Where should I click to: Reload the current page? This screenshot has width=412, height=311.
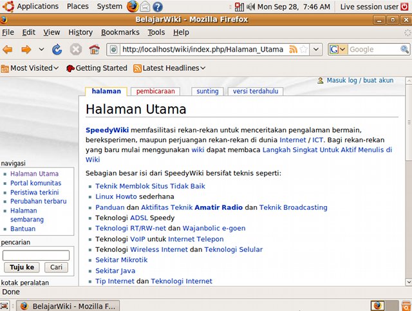click(x=57, y=50)
